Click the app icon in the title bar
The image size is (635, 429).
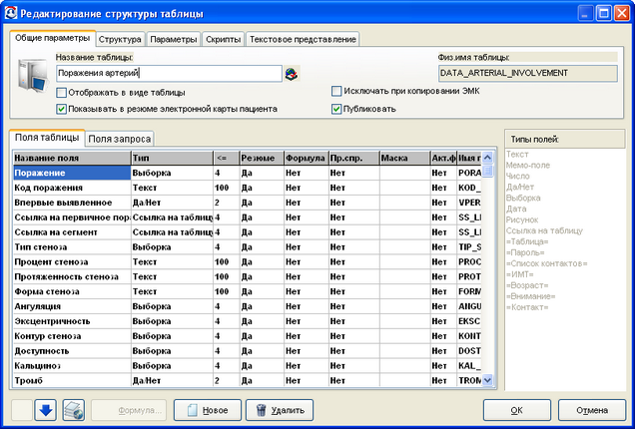click(x=11, y=13)
